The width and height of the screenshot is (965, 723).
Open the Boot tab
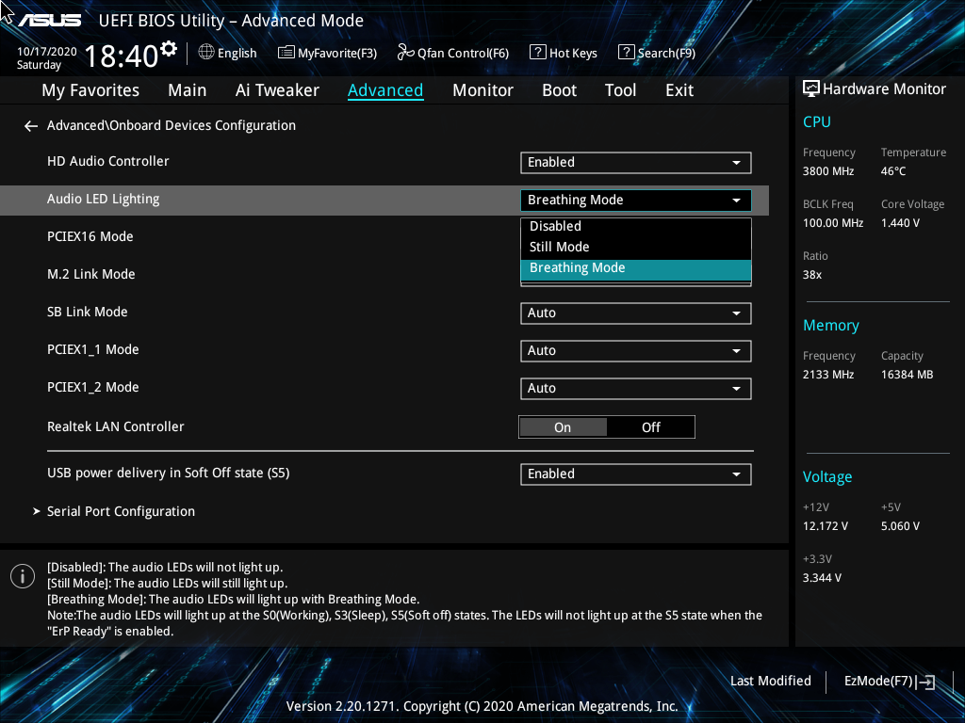click(x=559, y=90)
